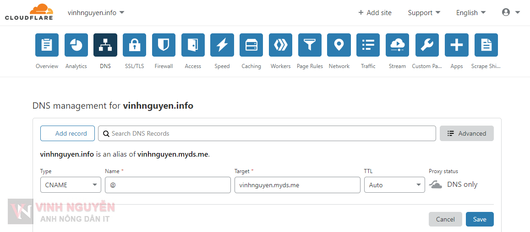
Task: Open the English language dropdown
Action: 471,12
